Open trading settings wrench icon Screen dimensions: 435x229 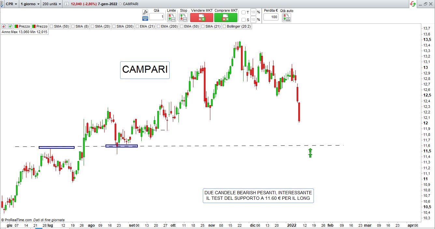(x=145, y=12)
